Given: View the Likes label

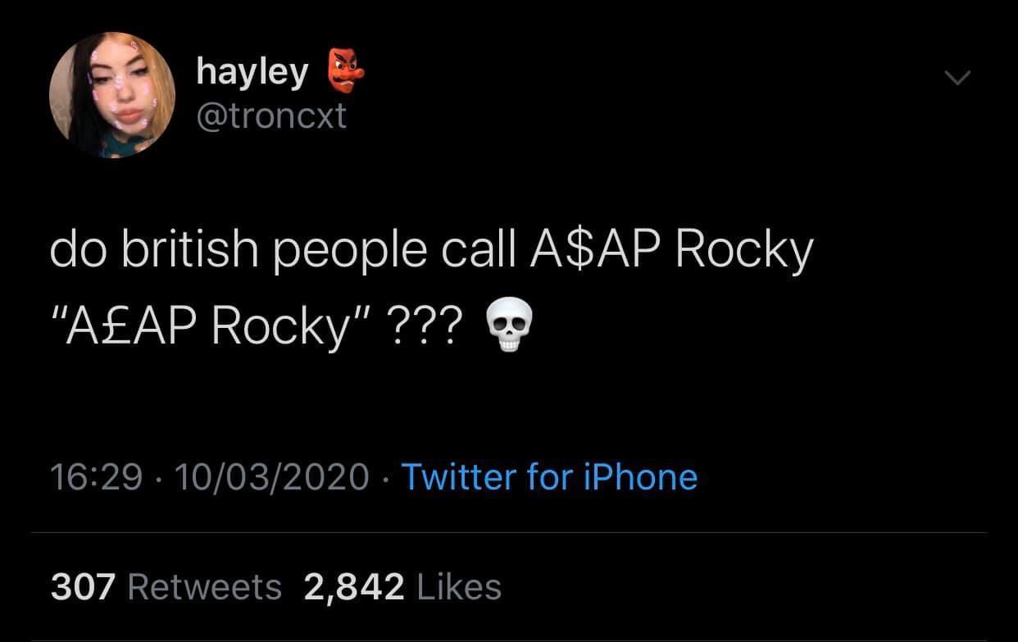Looking at the screenshot, I should [459, 587].
